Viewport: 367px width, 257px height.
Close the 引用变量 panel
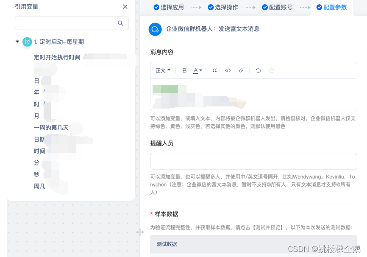[125, 7]
